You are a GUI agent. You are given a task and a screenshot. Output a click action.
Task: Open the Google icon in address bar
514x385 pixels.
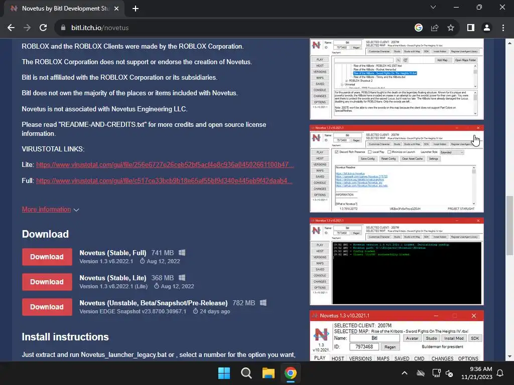(x=418, y=28)
